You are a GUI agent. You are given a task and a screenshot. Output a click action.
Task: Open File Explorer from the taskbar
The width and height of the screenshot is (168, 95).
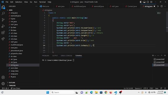click(x=96, y=92)
